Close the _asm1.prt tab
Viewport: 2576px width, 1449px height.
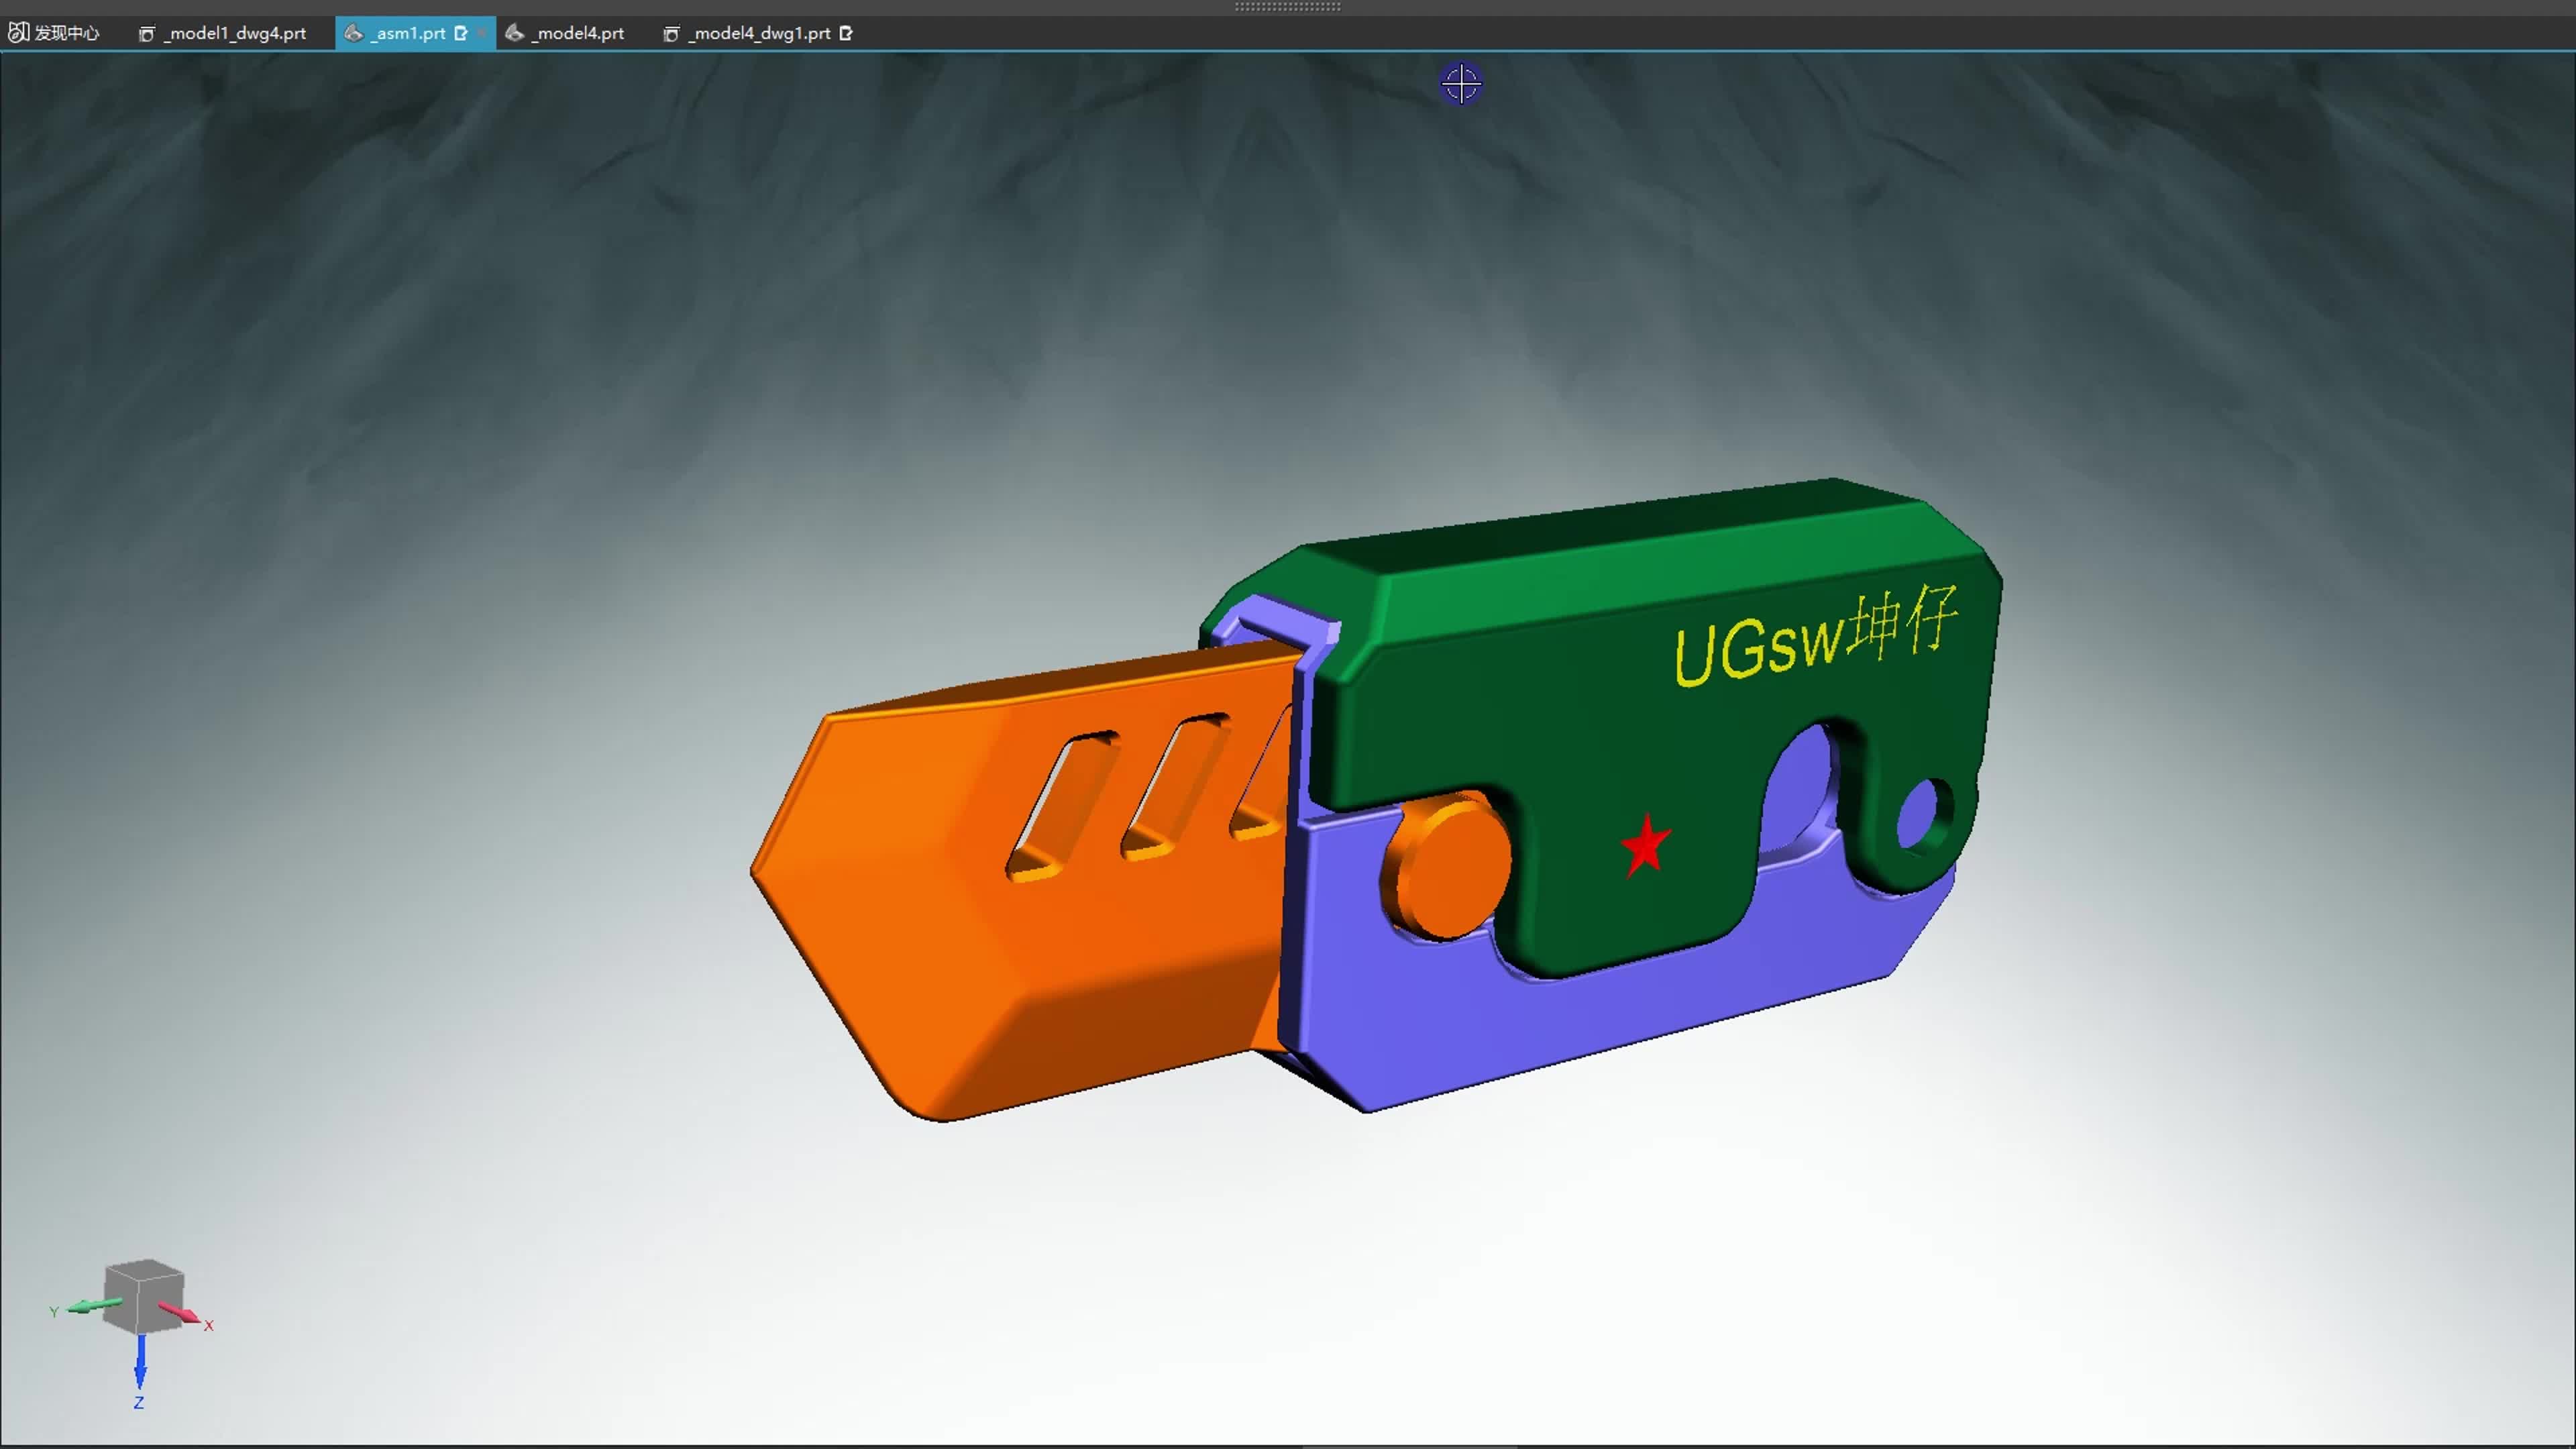tap(482, 33)
